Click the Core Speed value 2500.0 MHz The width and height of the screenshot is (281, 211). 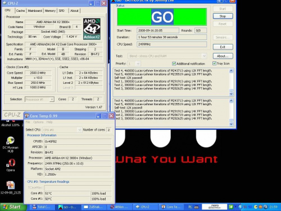(x=38, y=73)
